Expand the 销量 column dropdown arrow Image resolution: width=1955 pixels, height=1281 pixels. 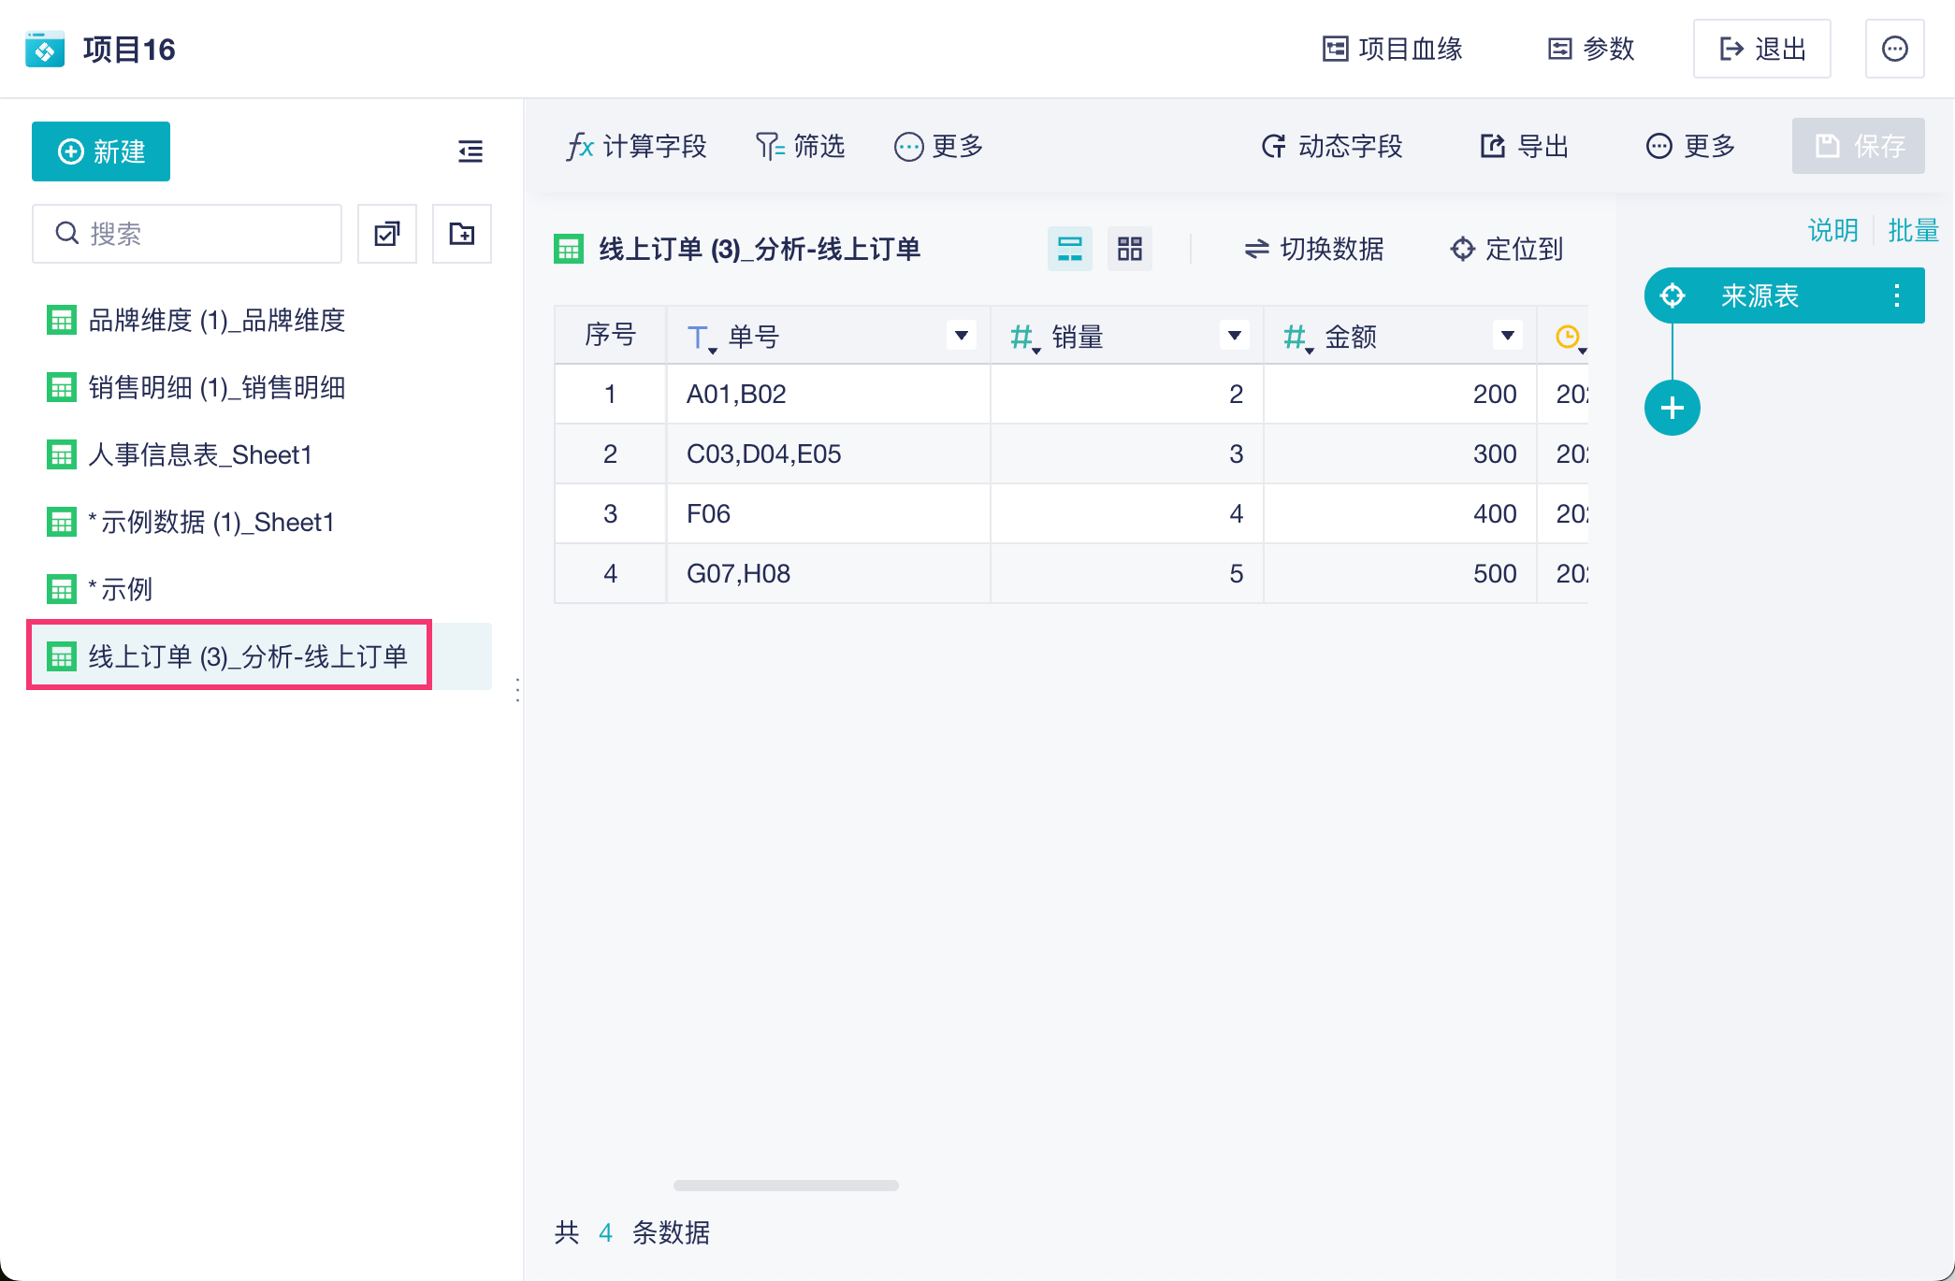click(x=1234, y=336)
